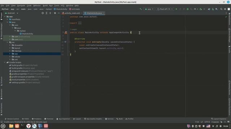Click the read-only lock status icon
231x129 pixels.
(221, 122)
